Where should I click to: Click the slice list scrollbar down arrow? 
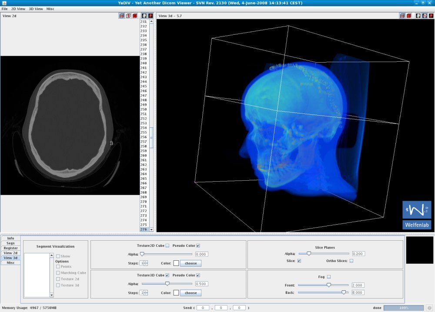click(x=151, y=229)
